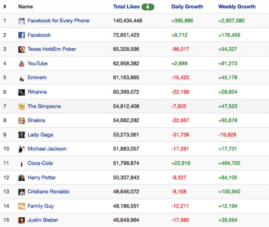The height and width of the screenshot is (227, 269).
Task: Click the Texas HoldEm Poker icon
Action: (x=22, y=50)
